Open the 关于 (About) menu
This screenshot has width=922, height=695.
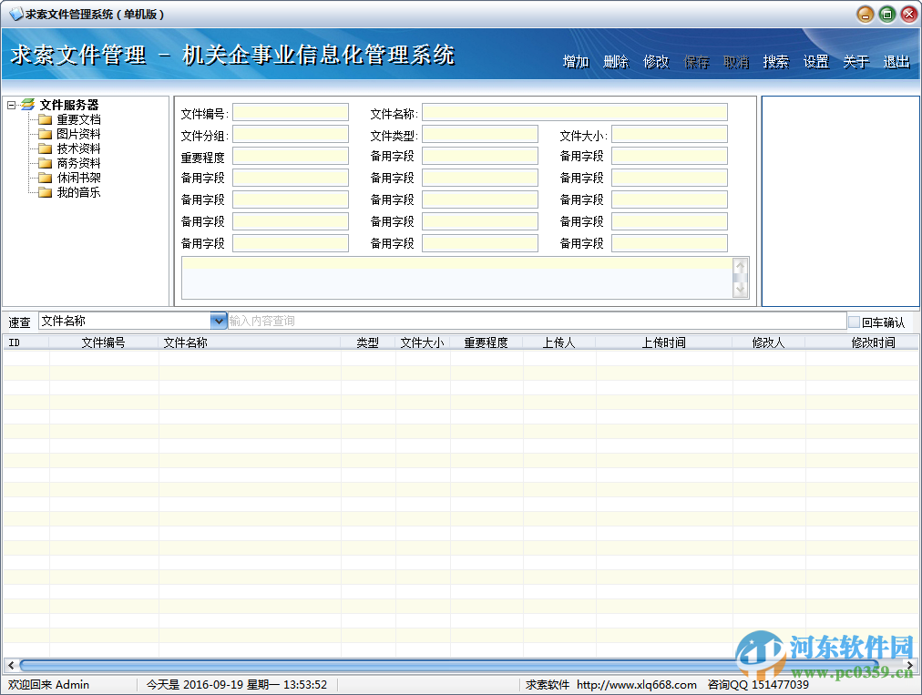(855, 62)
